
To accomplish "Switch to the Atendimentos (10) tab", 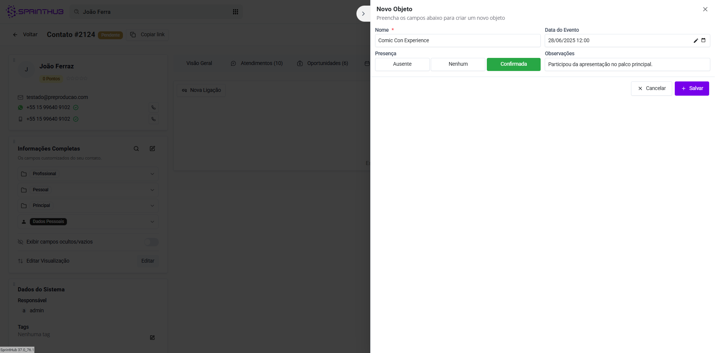I will (x=257, y=64).
